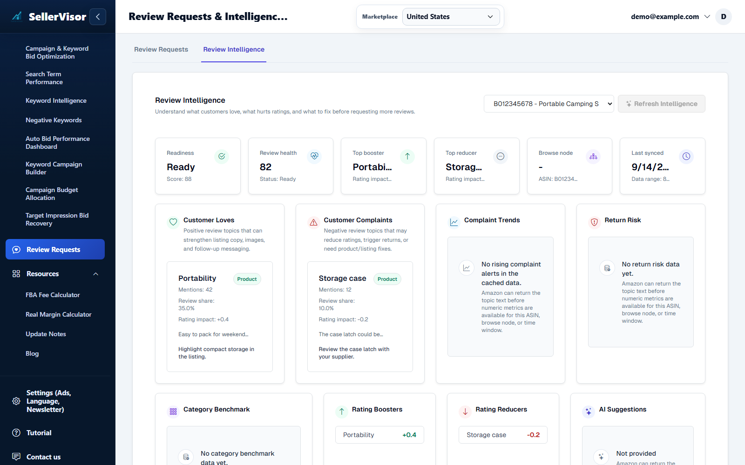The width and height of the screenshot is (745, 465).
Task: Click the Product tag on Portability
Action: pyautogui.click(x=247, y=279)
